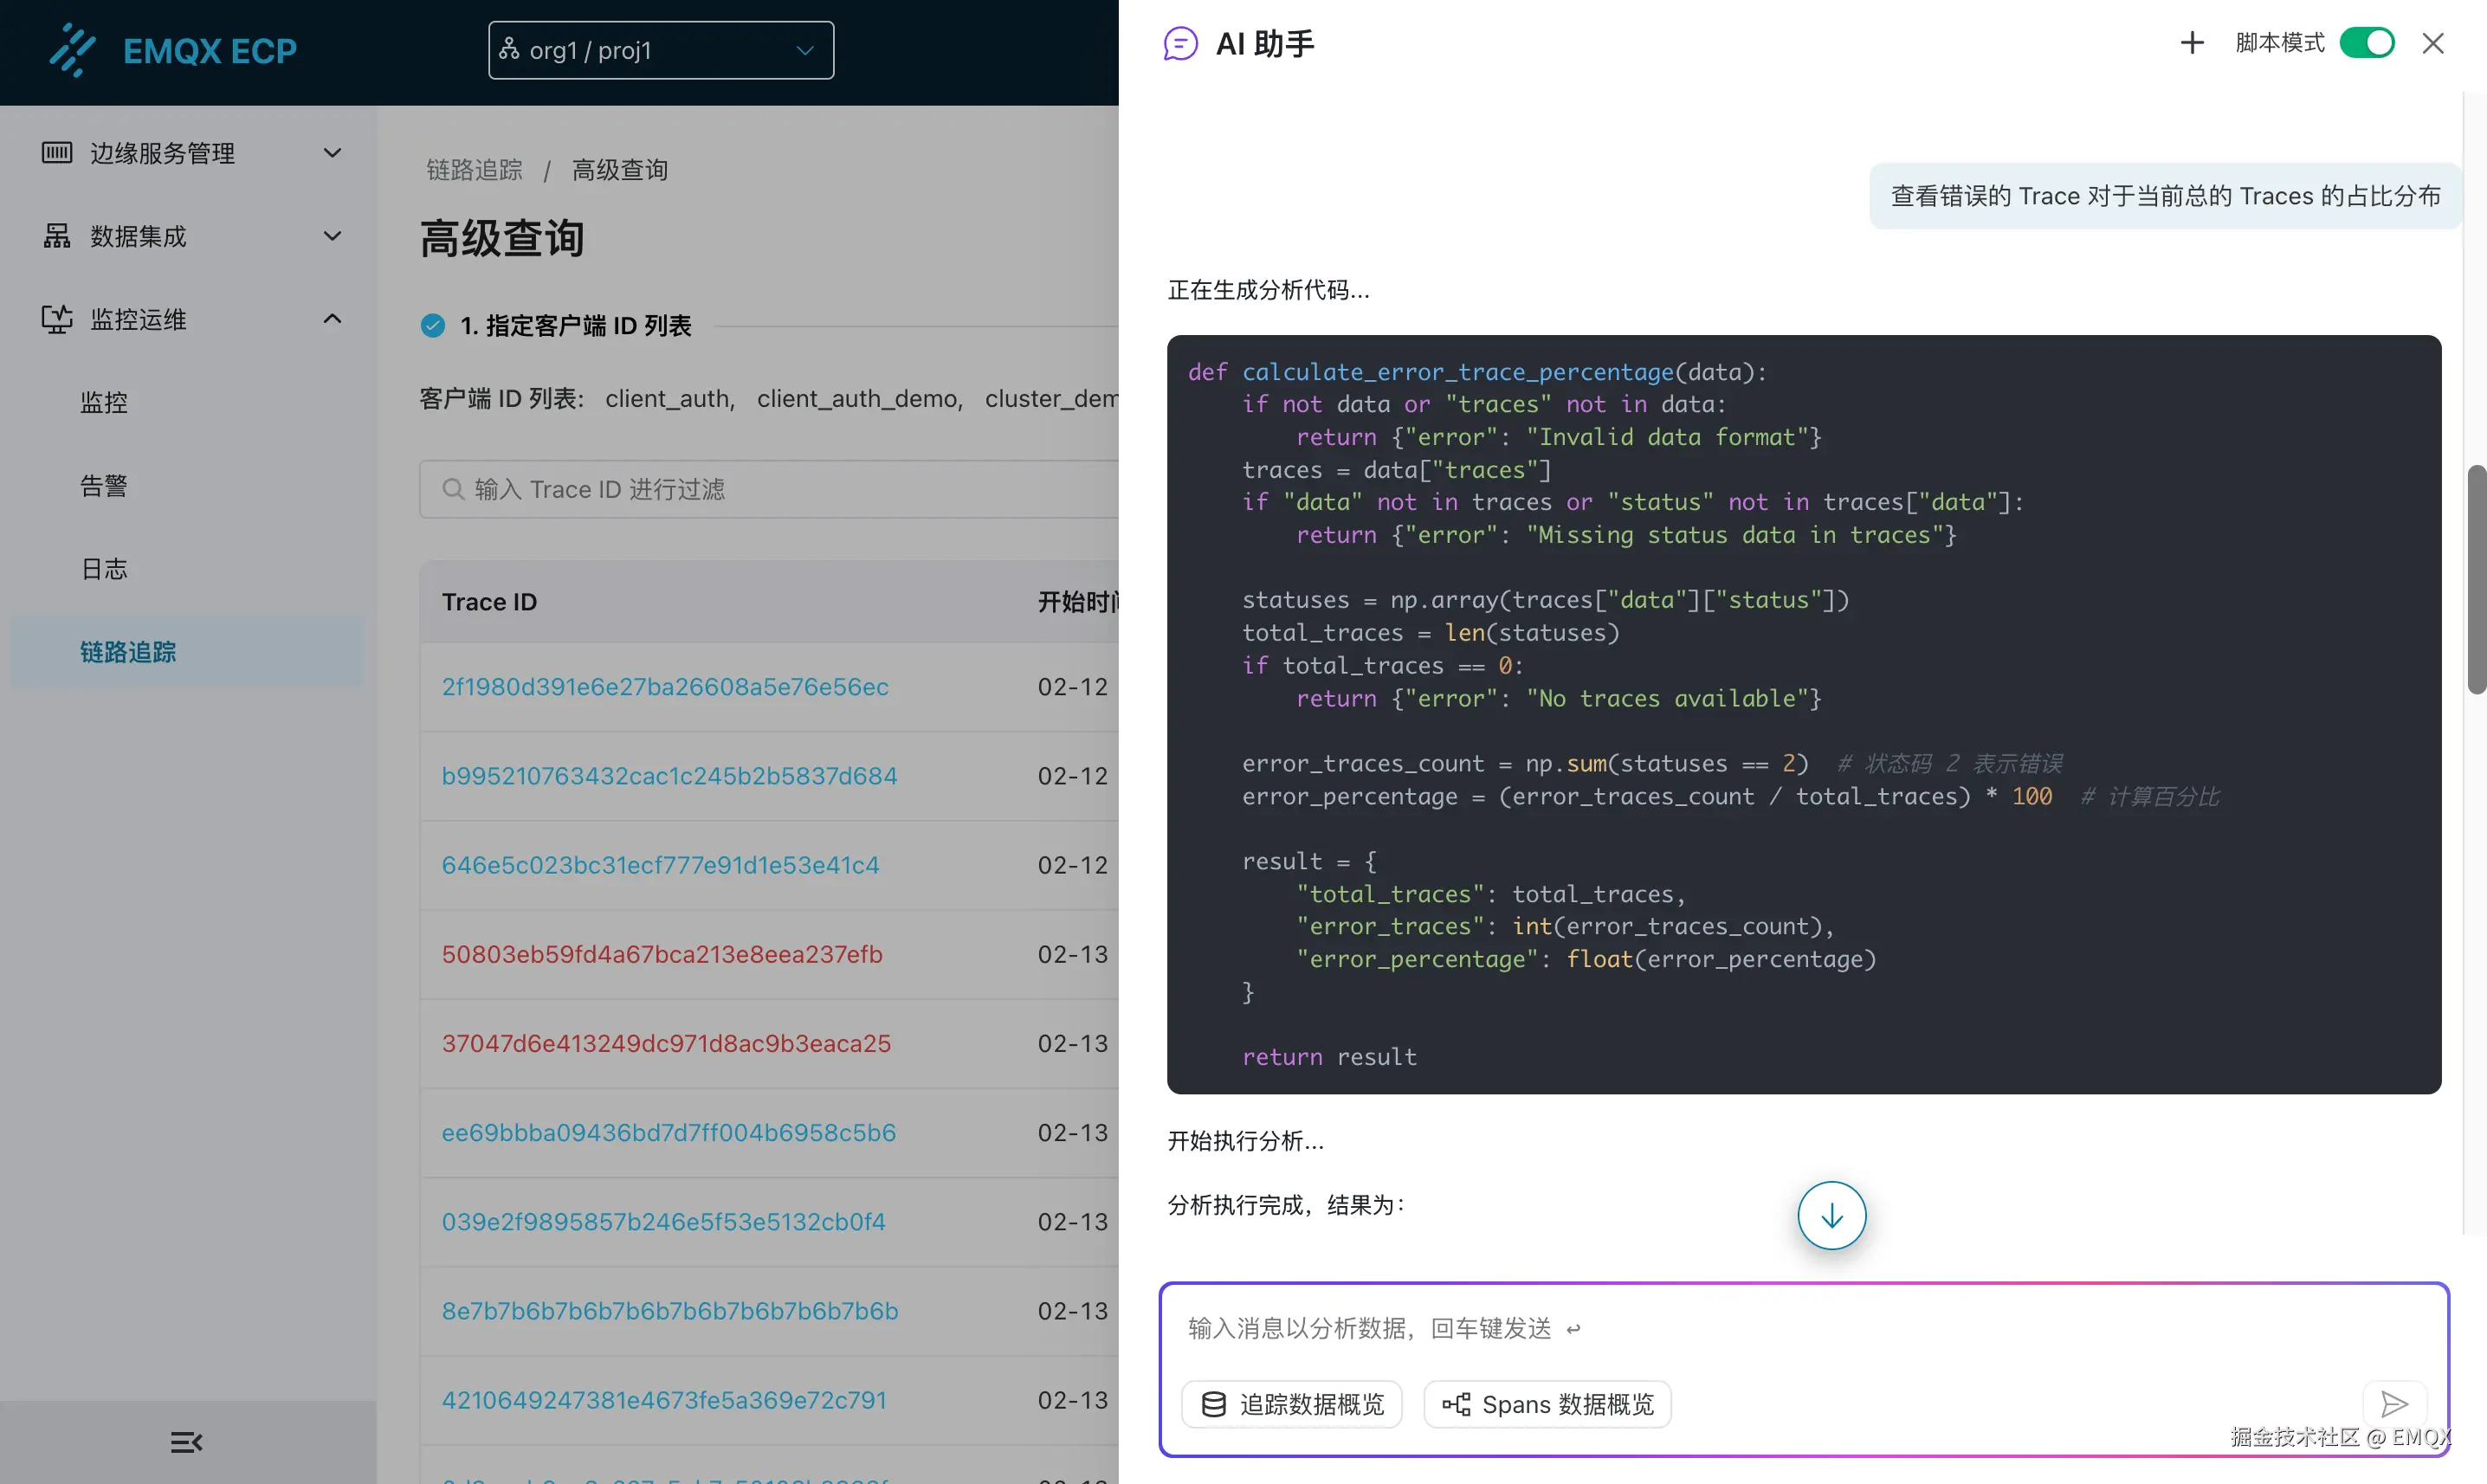The image size is (2487, 1484).
Task: Open trace 50803eb59fd4a67bca213e8eea237efb link
Action: 662,954
